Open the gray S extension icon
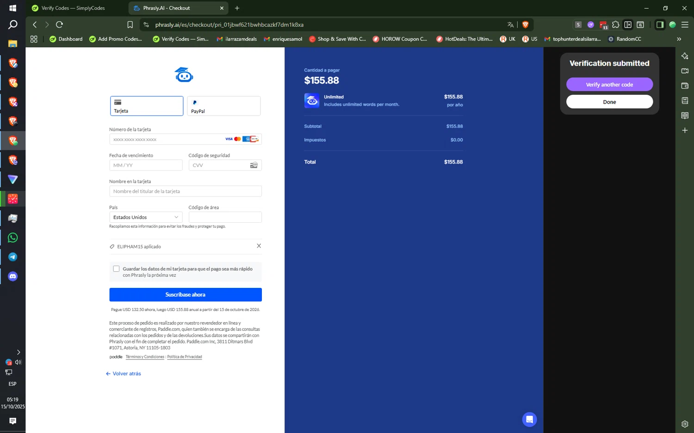The image size is (694, 433). [x=578, y=24]
